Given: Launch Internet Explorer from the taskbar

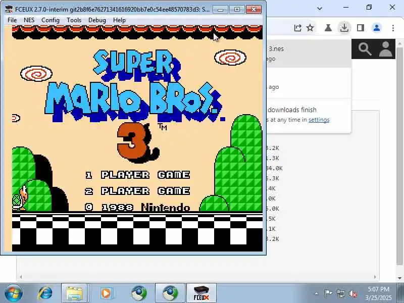Looking at the screenshot, I should [x=45, y=293].
